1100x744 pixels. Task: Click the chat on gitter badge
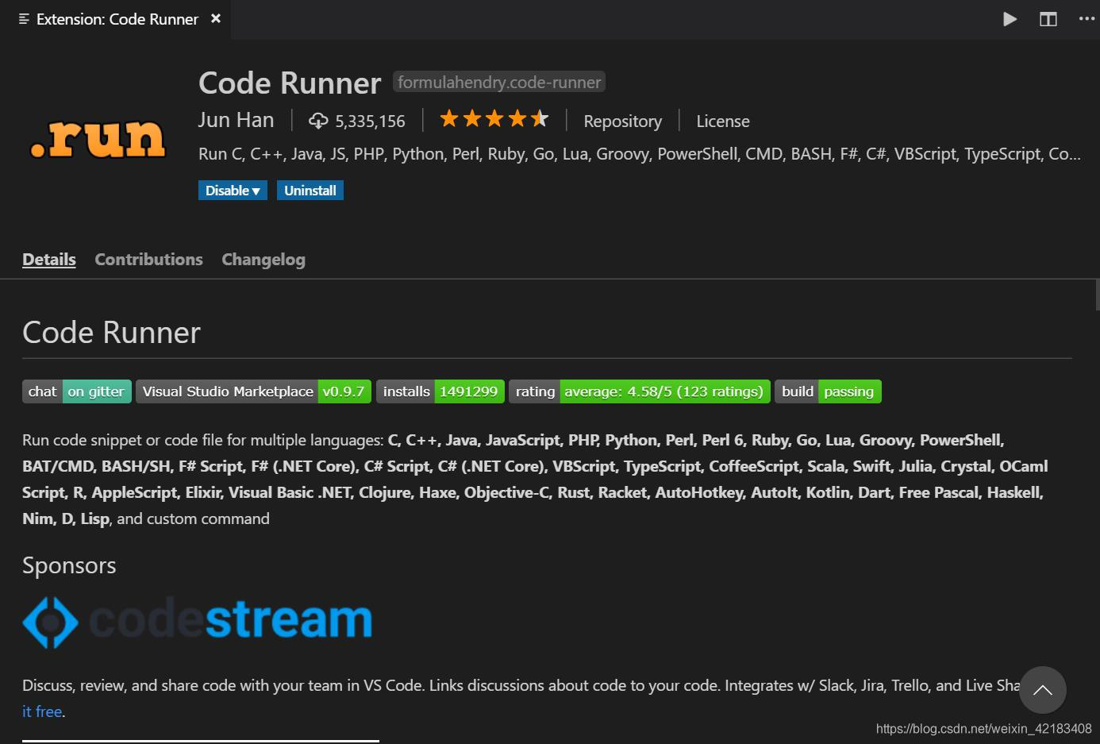(77, 391)
